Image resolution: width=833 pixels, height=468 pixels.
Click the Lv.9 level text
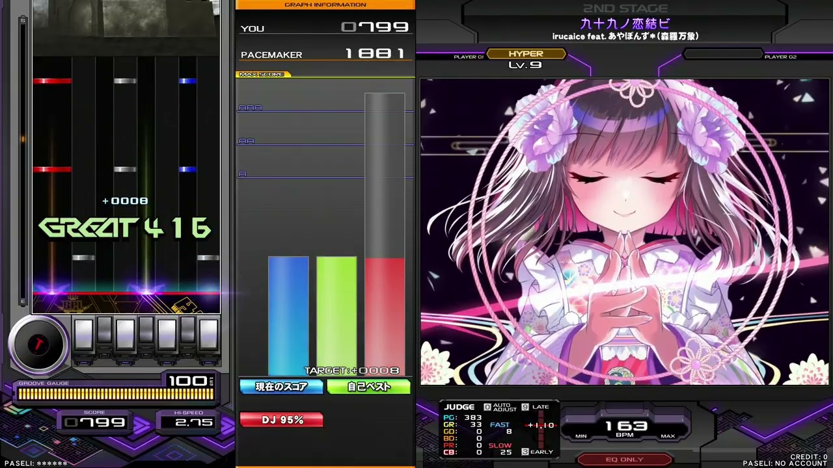pyautogui.click(x=525, y=65)
